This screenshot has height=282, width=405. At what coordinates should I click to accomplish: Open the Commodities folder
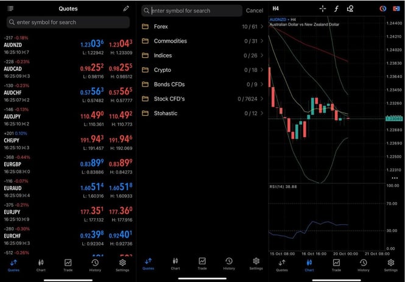pos(202,41)
